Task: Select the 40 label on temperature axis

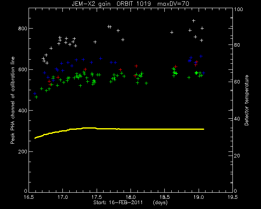Action: click(237, 119)
